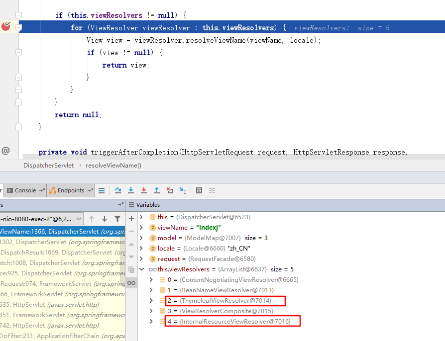The height and width of the screenshot is (341, 445).
Task: Click the Step Over debugger icon
Action: (118, 190)
